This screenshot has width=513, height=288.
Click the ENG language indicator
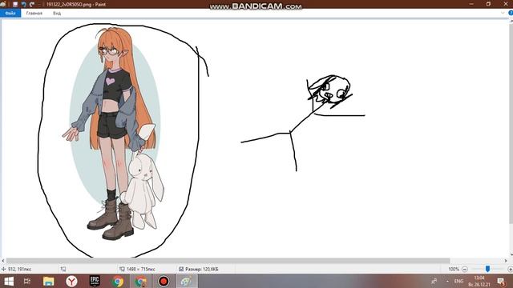tap(458, 281)
